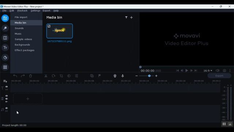This screenshot has width=234, height=132.
Task: Open color adjustments tool
Action: 69,76
